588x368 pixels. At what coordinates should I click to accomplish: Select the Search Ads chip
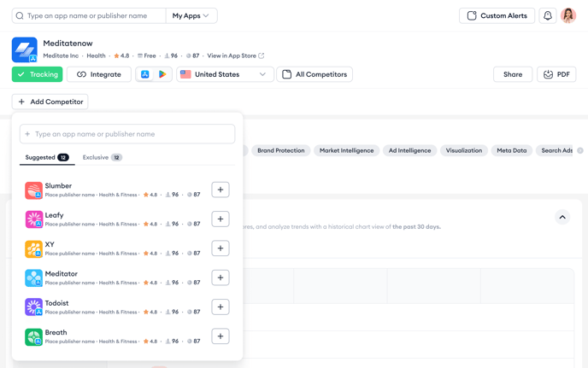coord(555,150)
